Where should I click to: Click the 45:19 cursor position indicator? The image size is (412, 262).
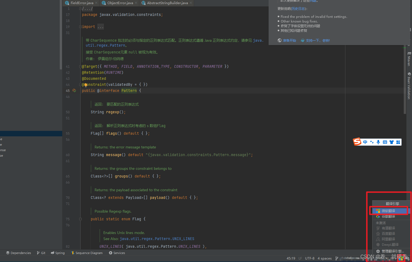(x=291, y=258)
